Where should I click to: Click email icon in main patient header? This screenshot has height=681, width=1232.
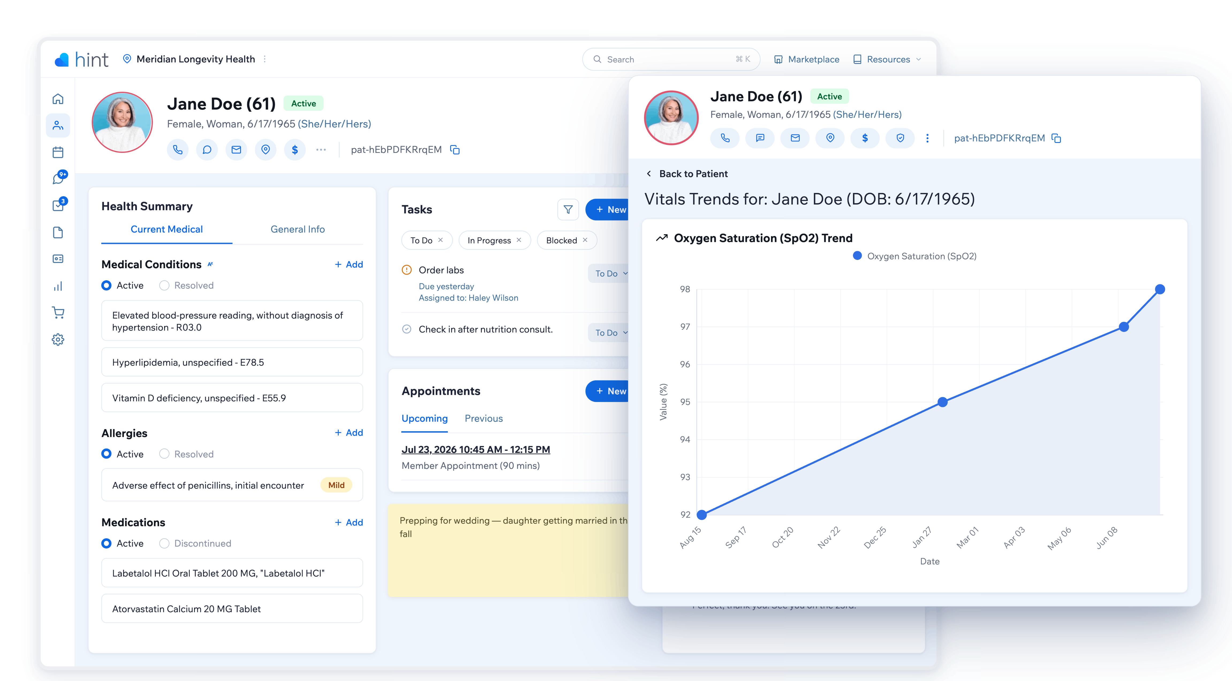coord(236,150)
